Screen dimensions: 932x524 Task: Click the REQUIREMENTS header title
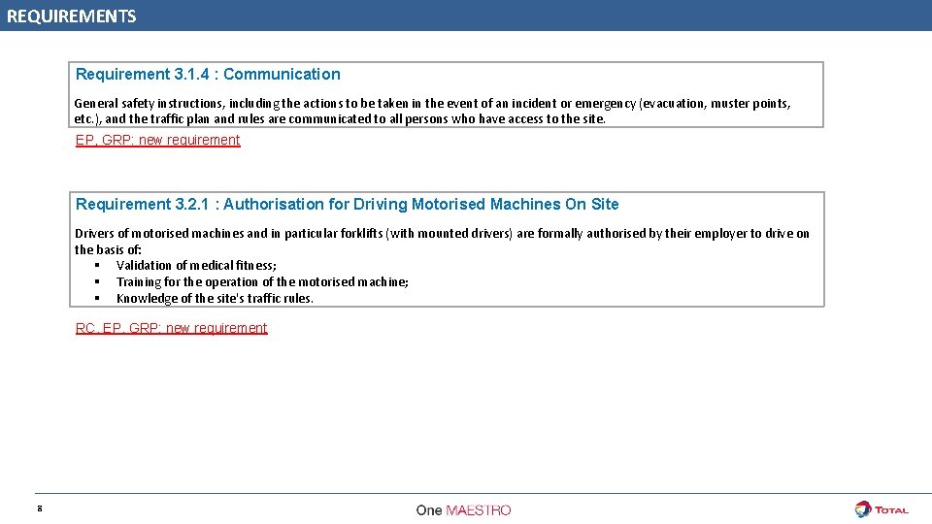click(71, 16)
